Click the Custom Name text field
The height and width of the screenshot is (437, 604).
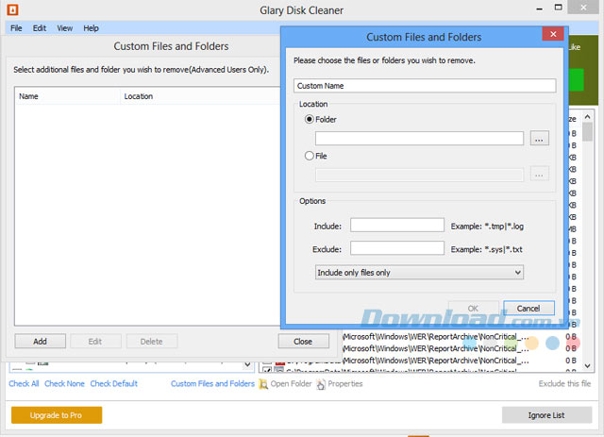point(424,86)
